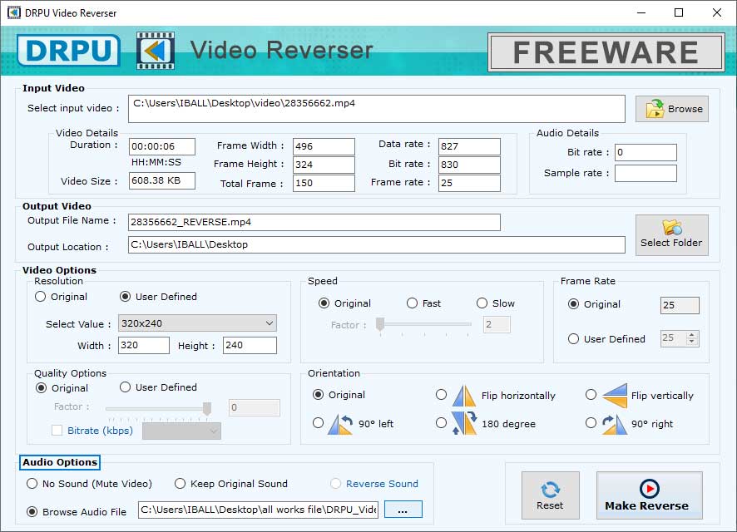Click the Total Frame field
The height and width of the screenshot is (532, 737).
pos(324,183)
